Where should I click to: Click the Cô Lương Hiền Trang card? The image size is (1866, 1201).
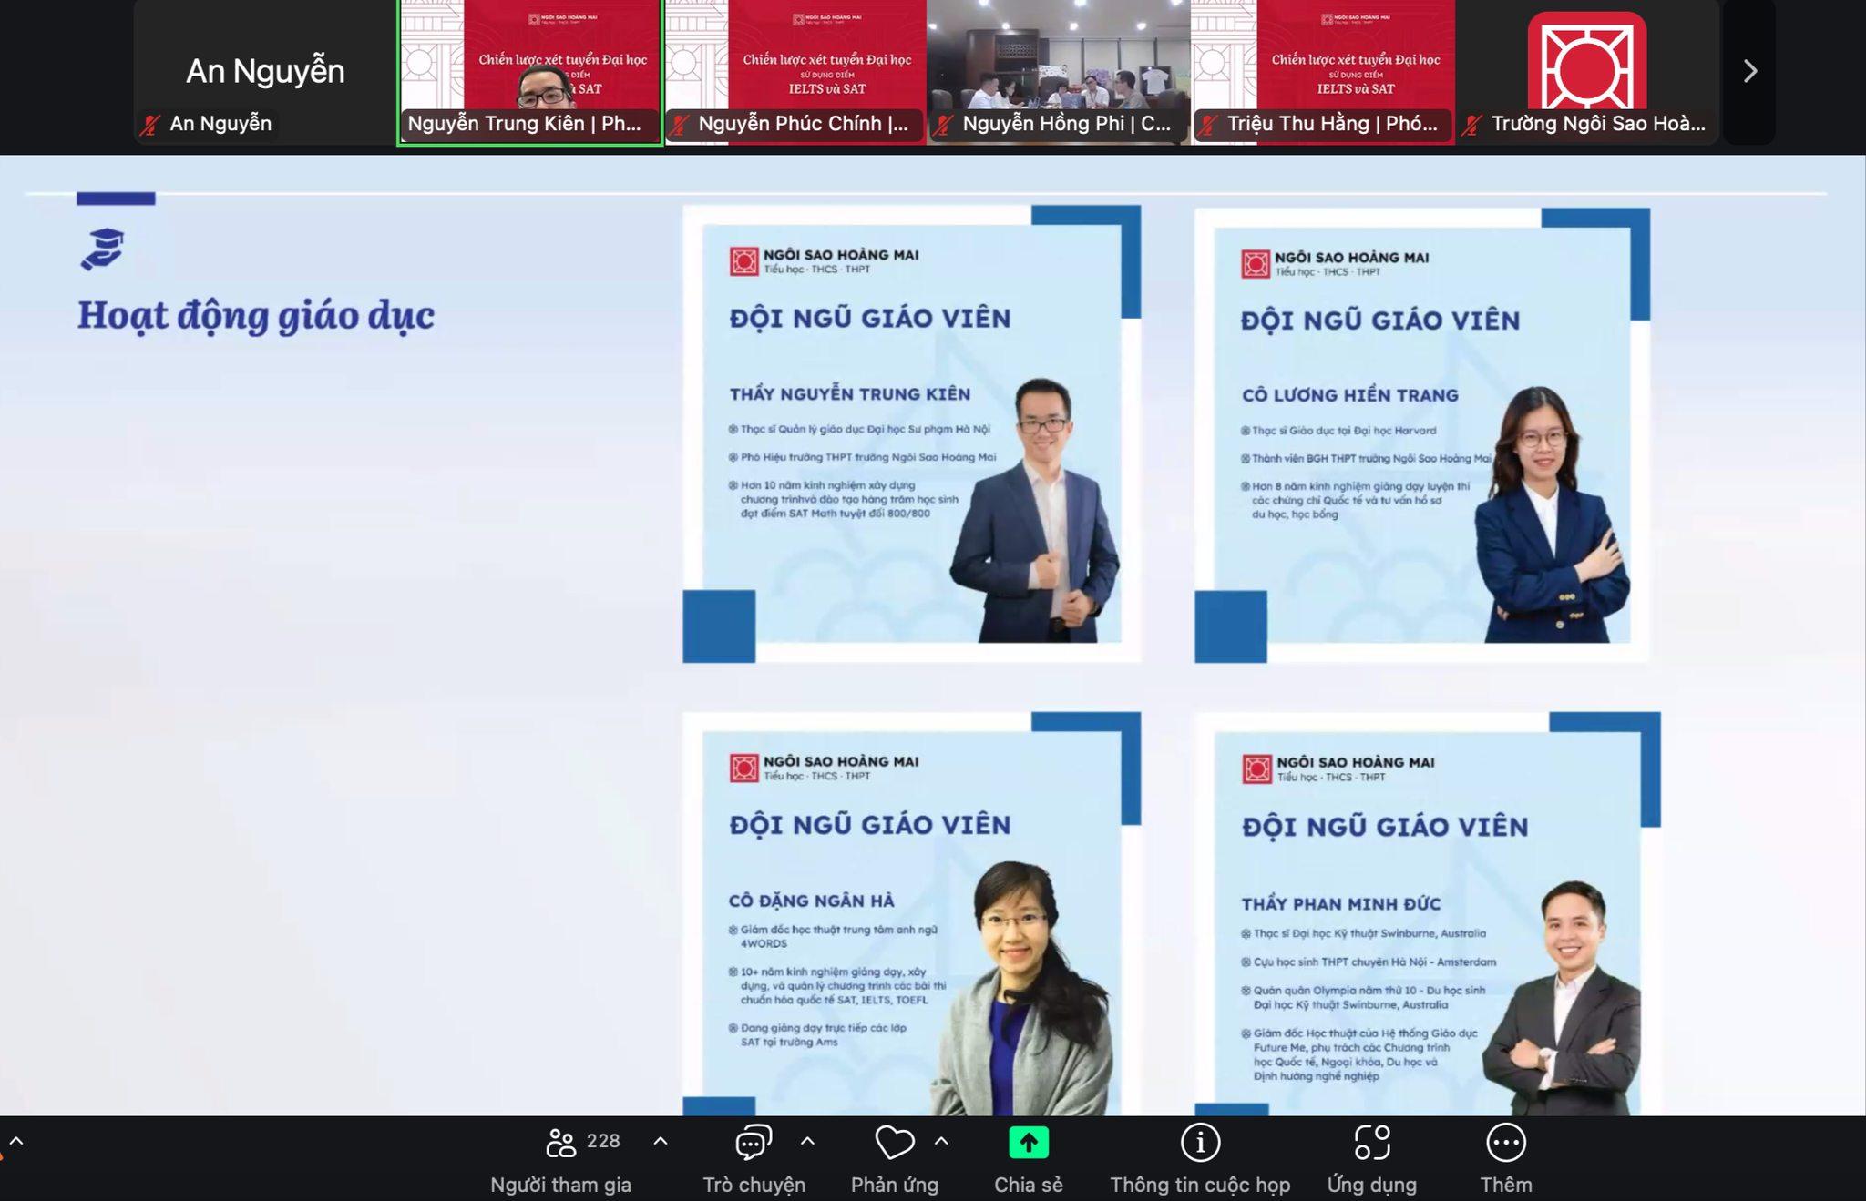1422,435
